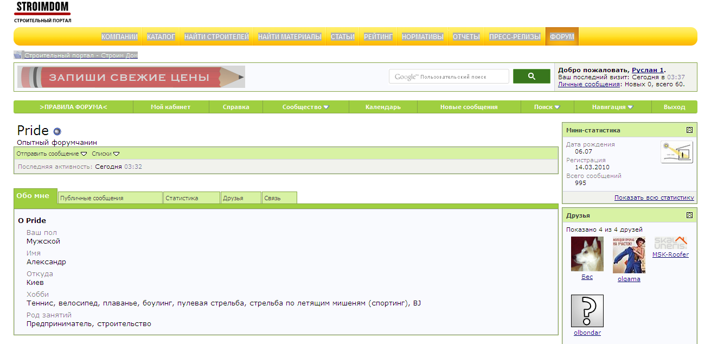The width and height of the screenshot is (711, 344).
Task: Focus the Google custom search field
Action: 449,77
